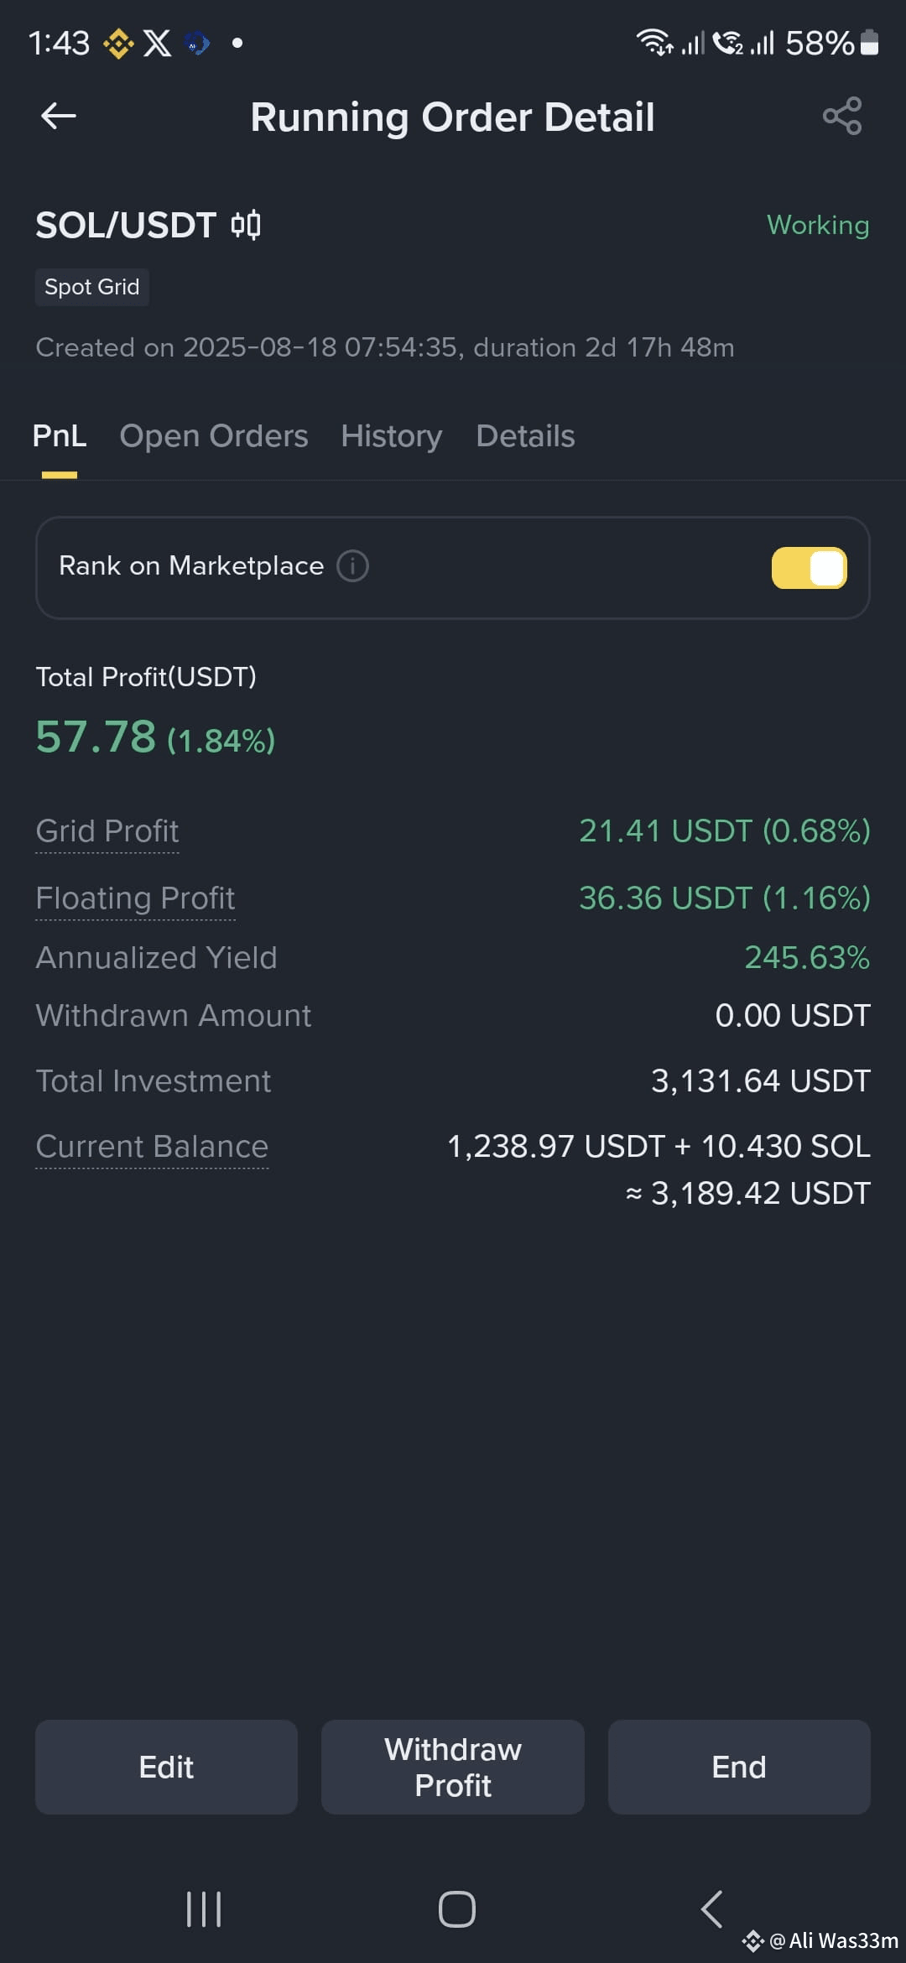Tap the info icon next to Rank on Marketplace
Image resolution: width=906 pixels, height=1963 pixels.
pyautogui.click(x=352, y=565)
